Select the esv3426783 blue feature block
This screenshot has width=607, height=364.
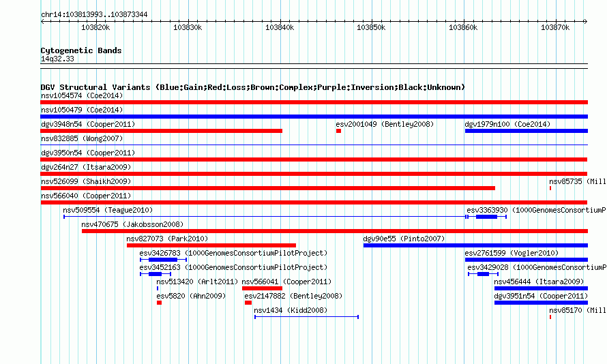(x=164, y=260)
